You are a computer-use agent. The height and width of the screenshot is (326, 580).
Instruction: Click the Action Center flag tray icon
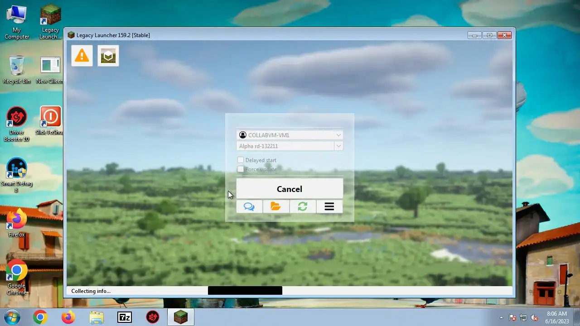tap(512, 317)
